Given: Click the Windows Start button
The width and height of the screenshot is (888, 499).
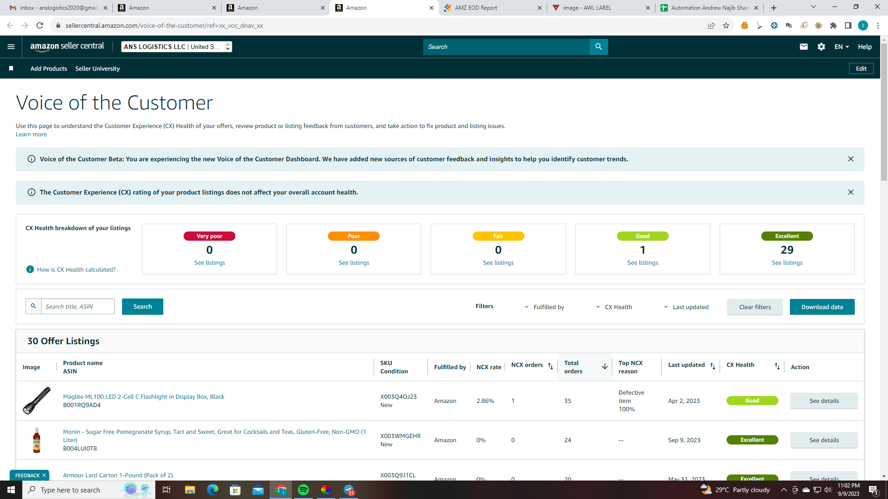Looking at the screenshot, I should click(x=11, y=490).
